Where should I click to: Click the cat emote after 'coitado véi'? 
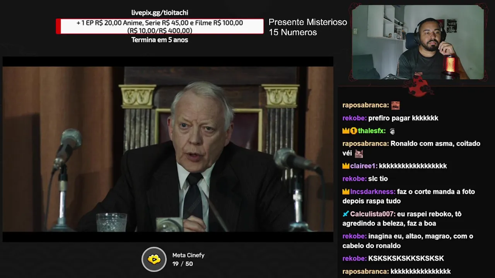click(x=359, y=153)
